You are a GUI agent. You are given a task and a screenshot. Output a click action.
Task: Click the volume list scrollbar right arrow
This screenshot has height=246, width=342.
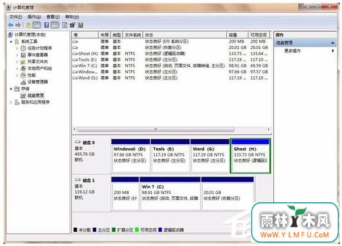(x=269, y=129)
